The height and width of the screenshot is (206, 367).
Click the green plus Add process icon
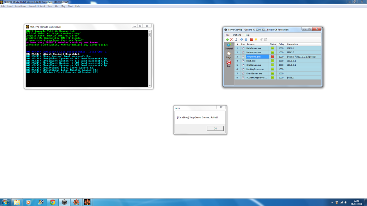(x=227, y=39)
